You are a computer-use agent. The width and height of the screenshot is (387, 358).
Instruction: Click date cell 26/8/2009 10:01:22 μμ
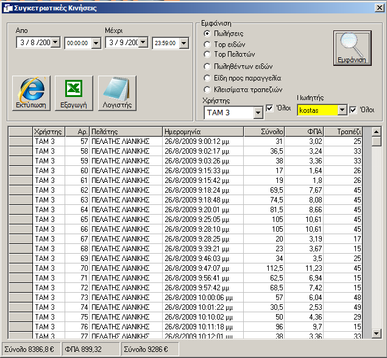click(x=203, y=307)
